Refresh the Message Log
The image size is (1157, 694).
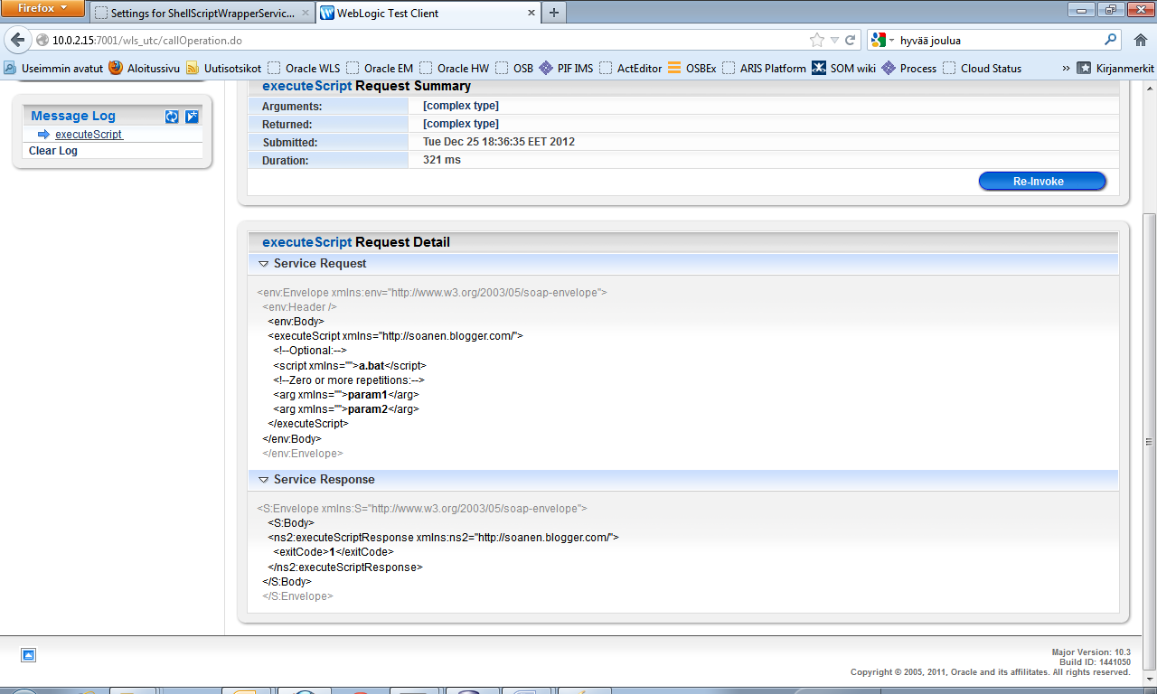pos(172,117)
